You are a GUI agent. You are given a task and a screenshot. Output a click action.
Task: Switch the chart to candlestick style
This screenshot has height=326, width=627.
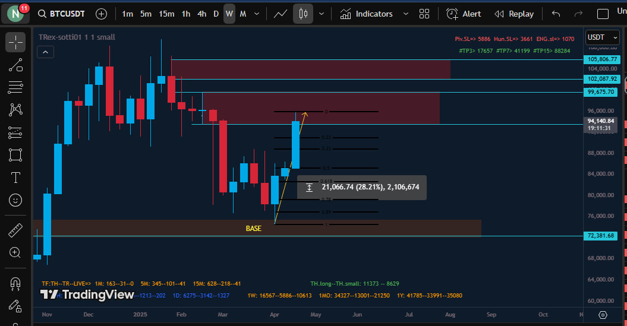(x=303, y=14)
